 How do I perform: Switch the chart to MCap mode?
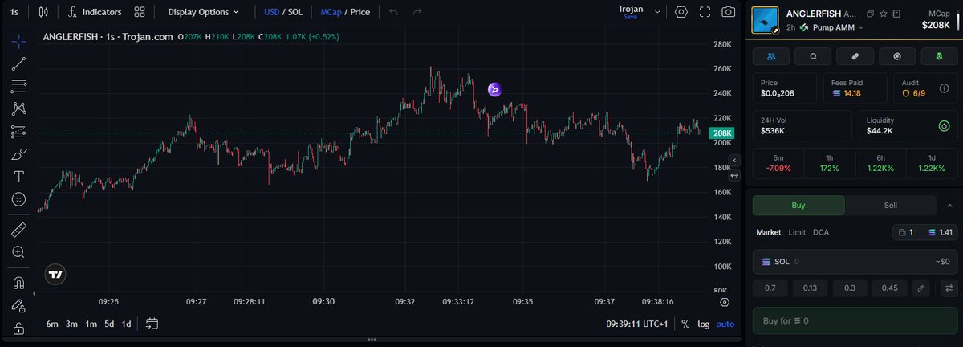click(330, 12)
